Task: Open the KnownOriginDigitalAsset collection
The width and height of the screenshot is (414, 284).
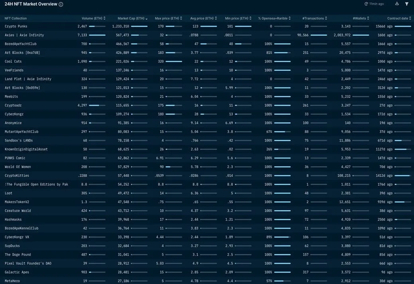Action: [x=26, y=149]
